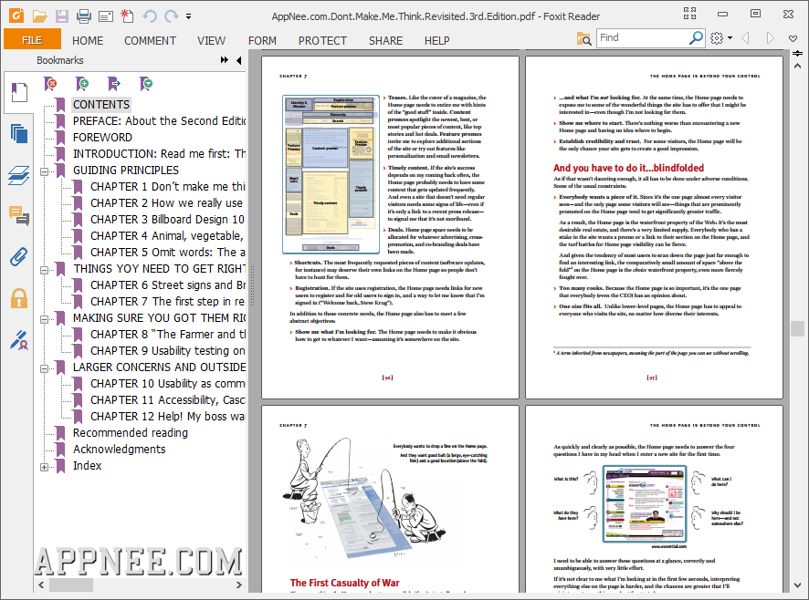The height and width of the screenshot is (600, 809).
Task: Redo the last undone action
Action: pos(172,16)
